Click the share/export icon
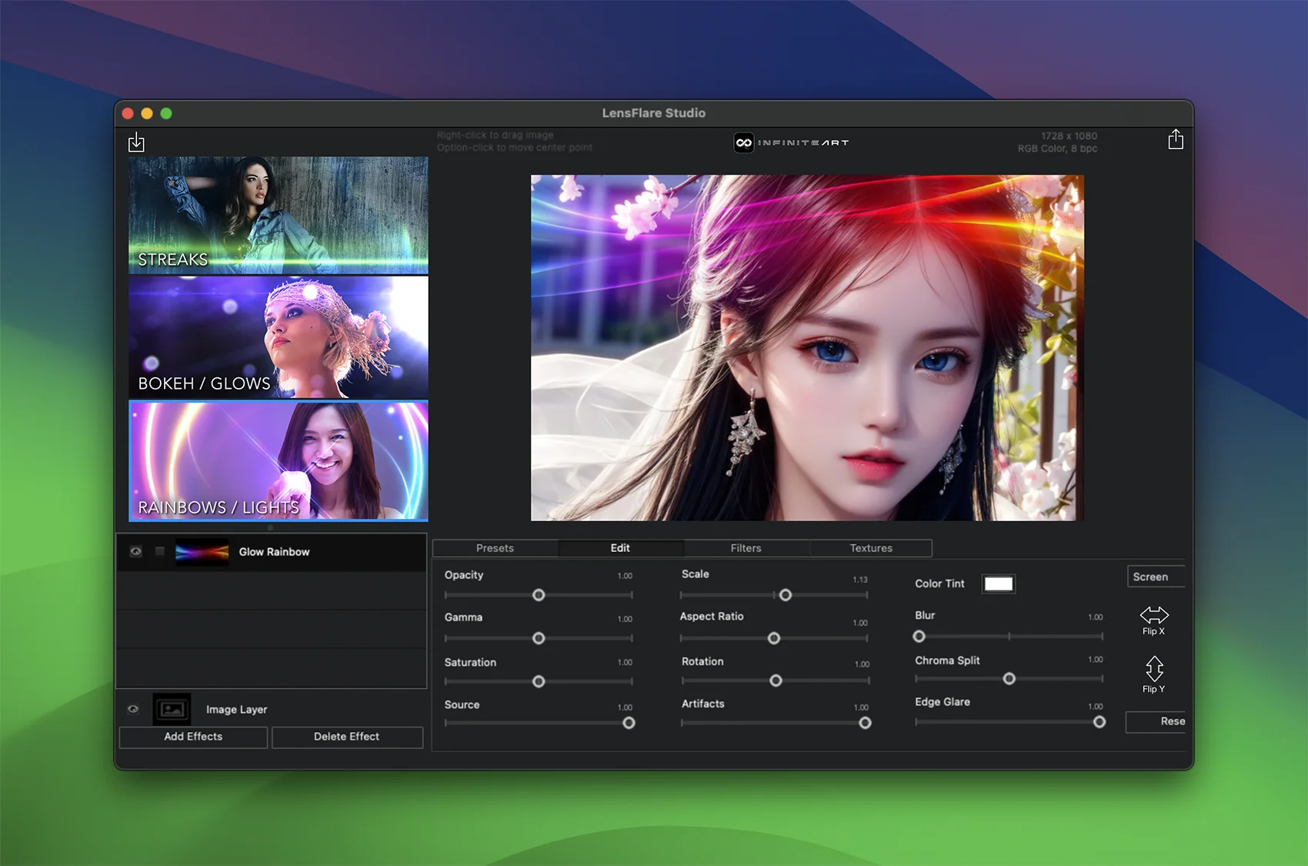Viewport: 1308px width, 866px height. 1175,139
